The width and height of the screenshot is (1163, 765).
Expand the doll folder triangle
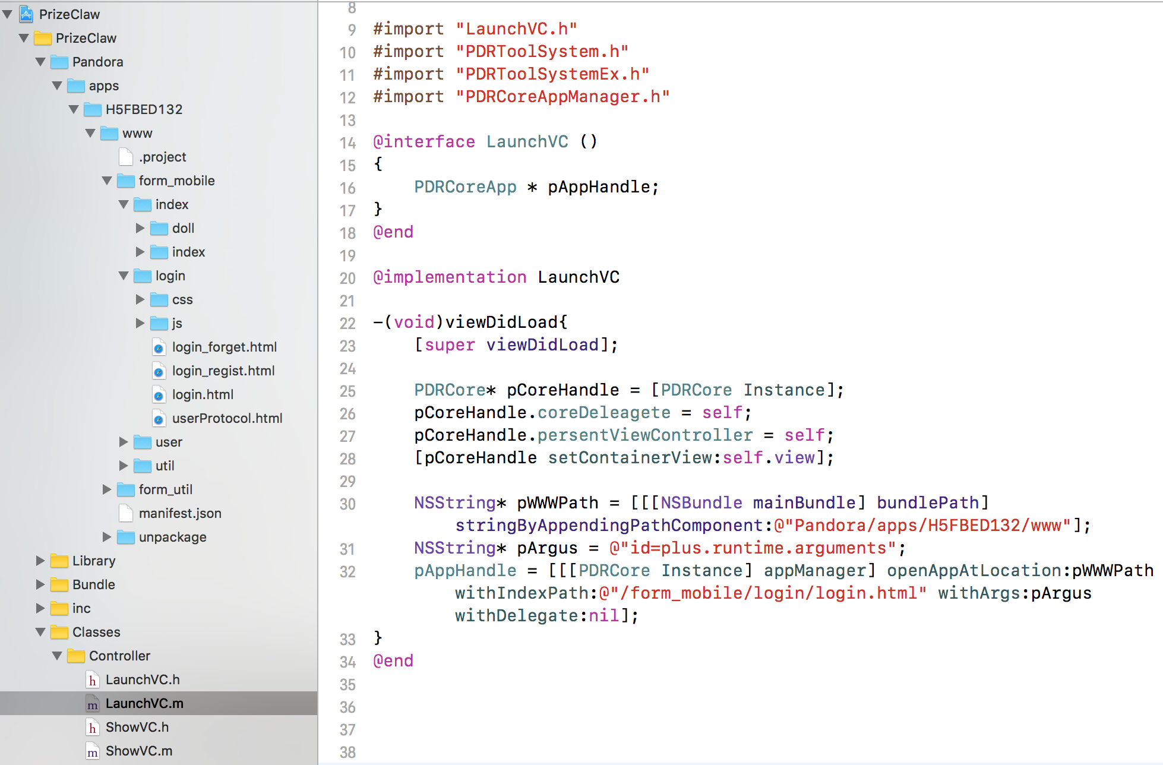pos(140,228)
